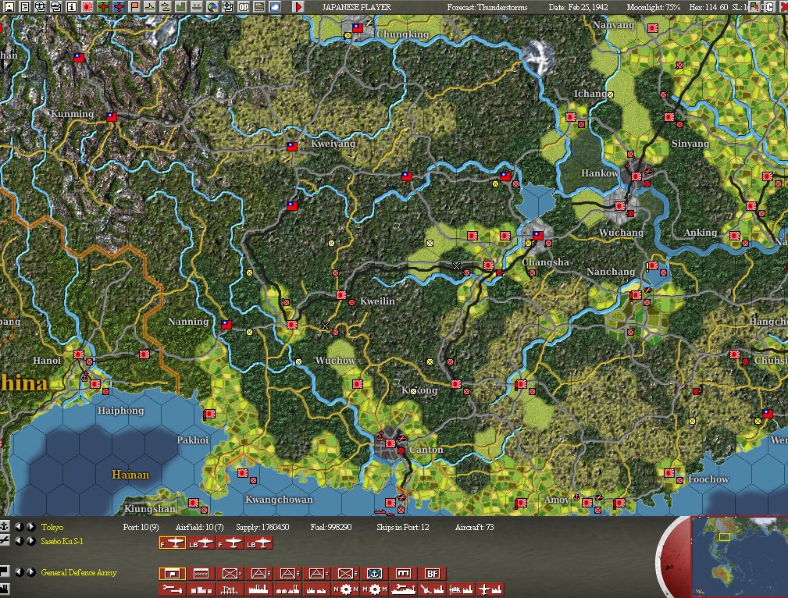Image resolution: width=788 pixels, height=598 pixels.
Task: Click the globe toolbar icon
Action: point(212,6)
